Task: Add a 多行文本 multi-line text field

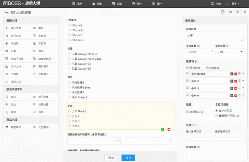Action: [17, 36]
